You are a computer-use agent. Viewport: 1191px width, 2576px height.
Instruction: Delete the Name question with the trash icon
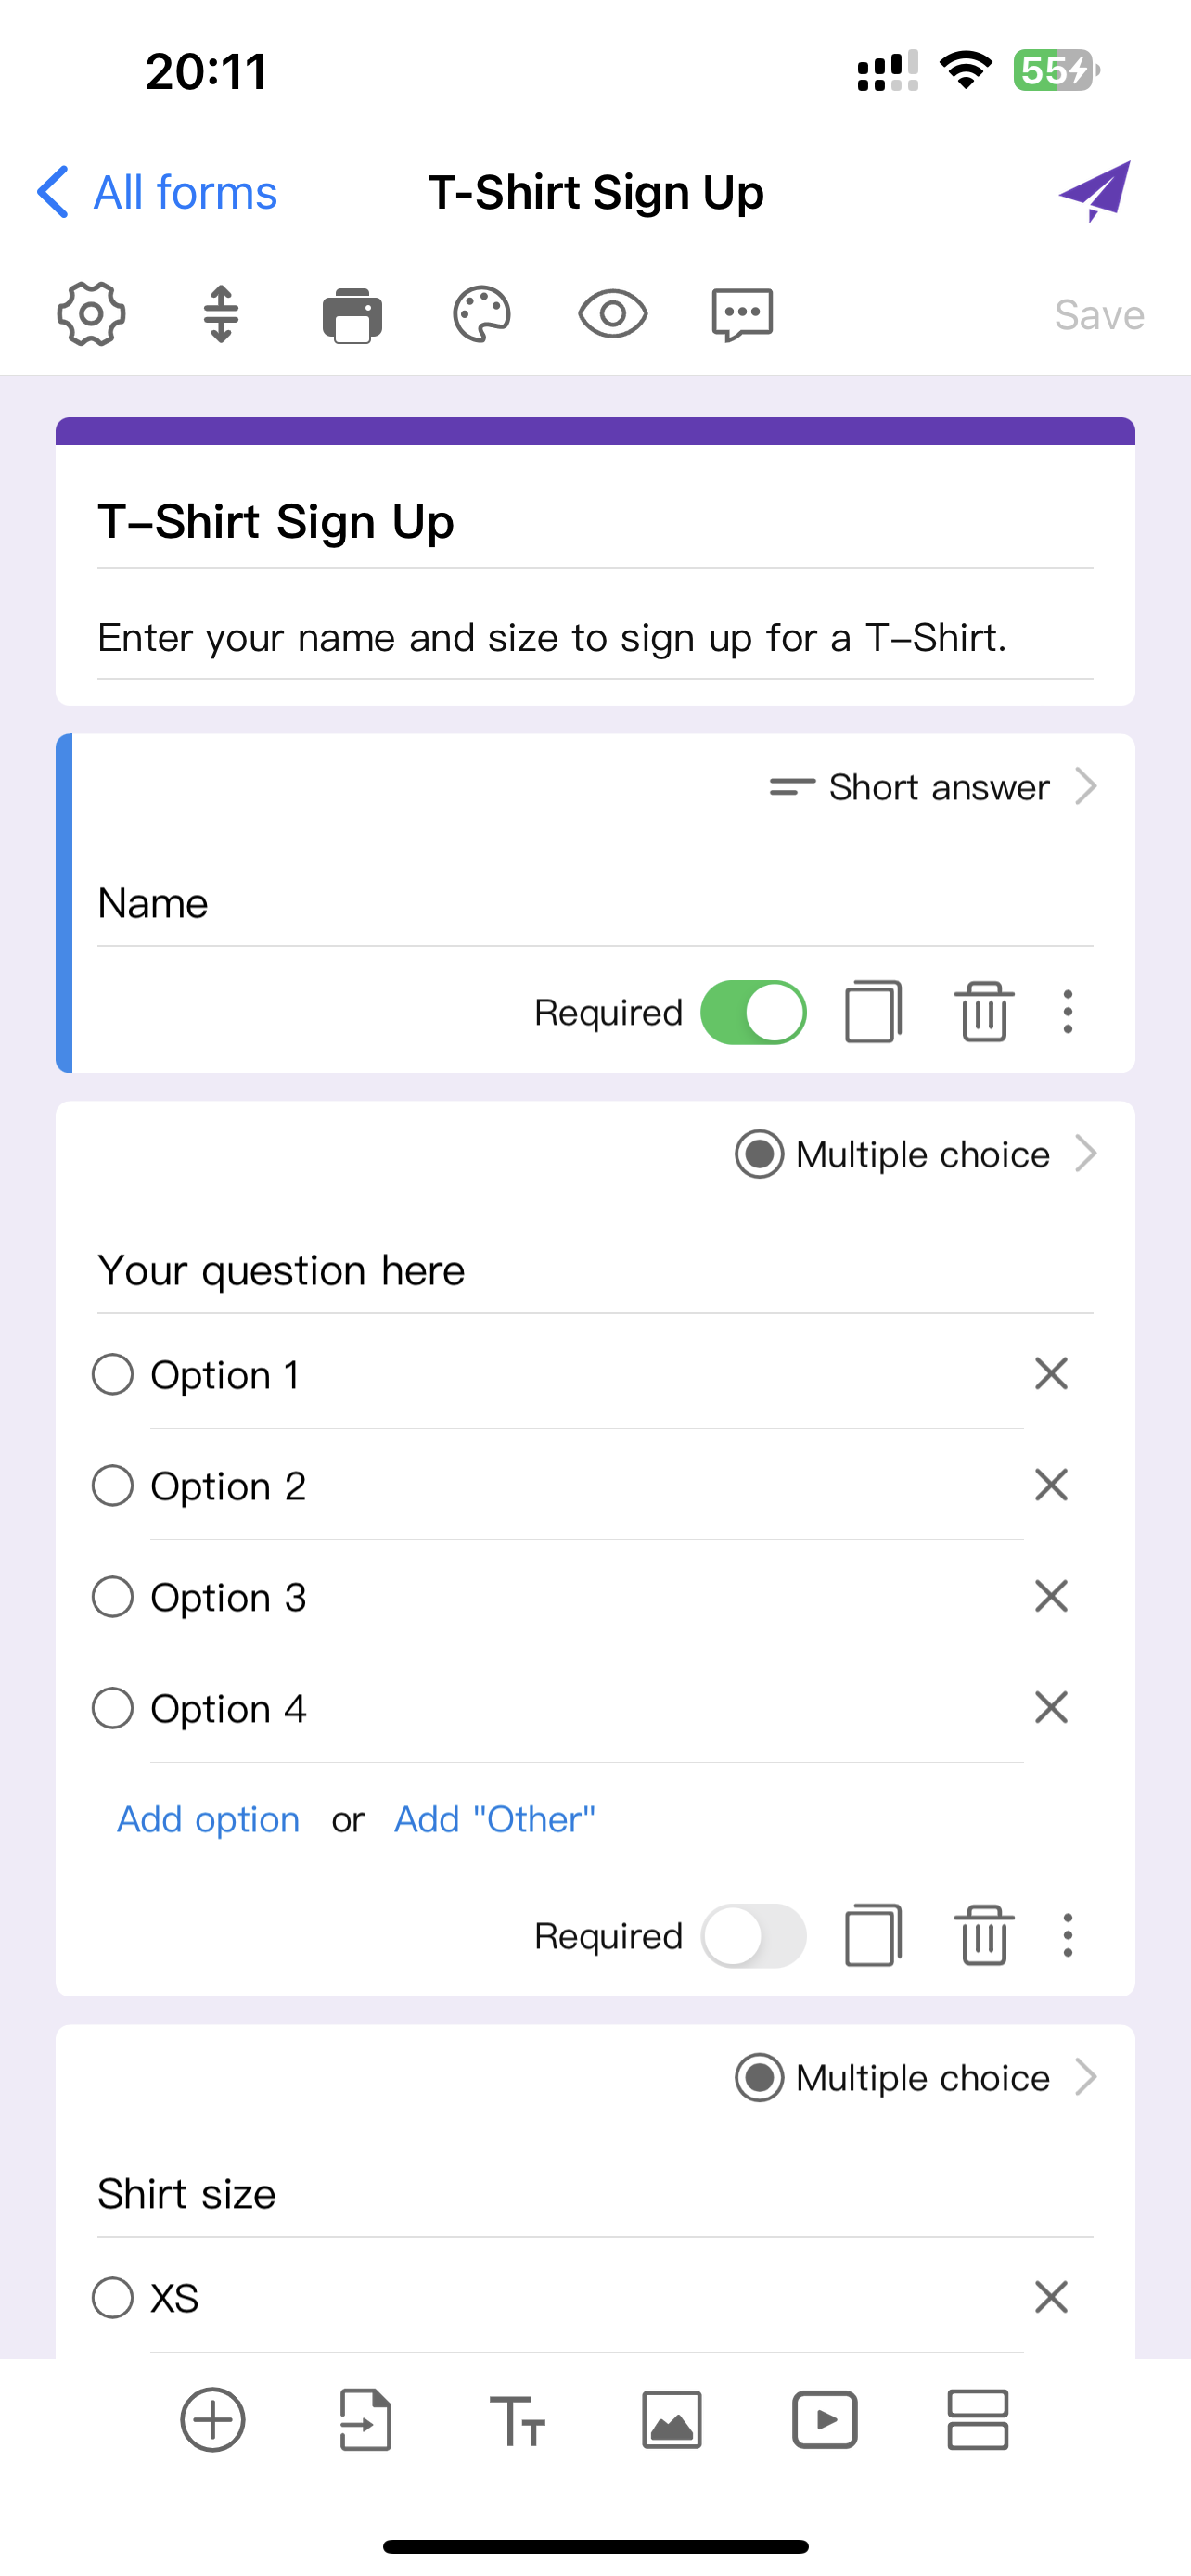pos(984,1012)
